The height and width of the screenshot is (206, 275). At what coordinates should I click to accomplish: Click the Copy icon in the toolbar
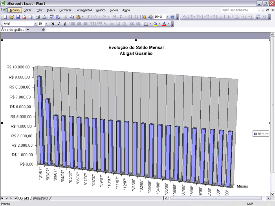coord(72,17)
